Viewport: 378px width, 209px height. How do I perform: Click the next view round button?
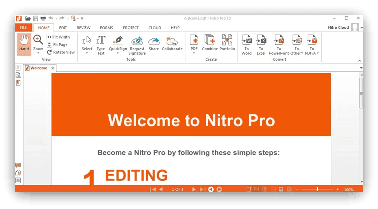click(219, 189)
